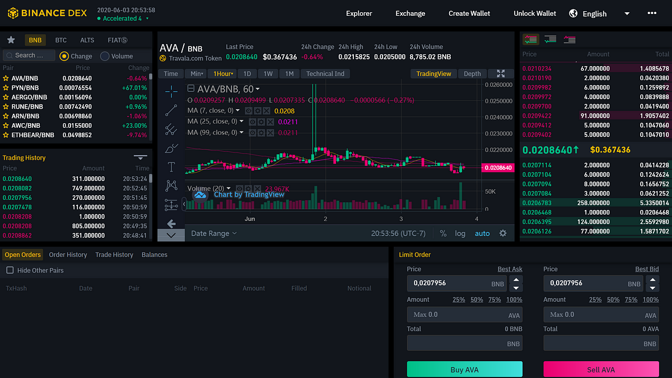Viewport: 672px width, 378px height.
Task: Open the 1Hour interval dropdown
Action: (x=223, y=73)
